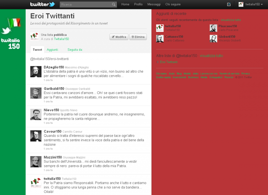Viewport: 268px width, 195px height.
Task: Open the twitalia150 account dropdown menu
Action: click(x=254, y=4)
